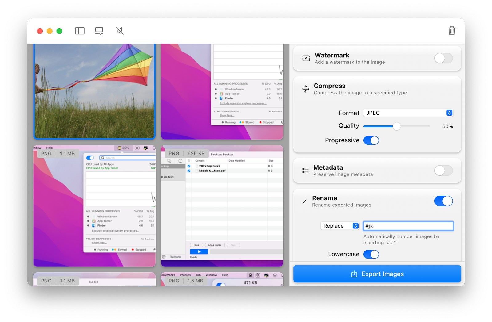The image size is (492, 322).
Task: Click the Progressive label
Action: pos(342,140)
